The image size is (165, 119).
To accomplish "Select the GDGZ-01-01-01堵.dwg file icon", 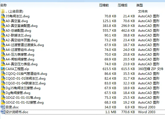I will (x=3, y=97).
